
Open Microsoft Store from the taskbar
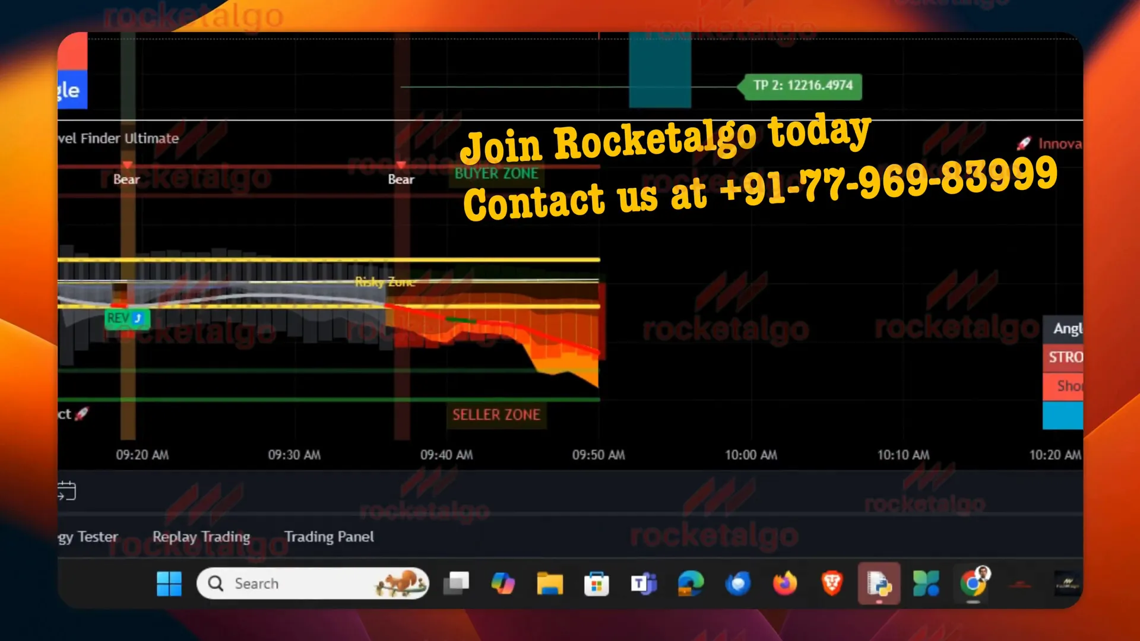click(x=597, y=584)
